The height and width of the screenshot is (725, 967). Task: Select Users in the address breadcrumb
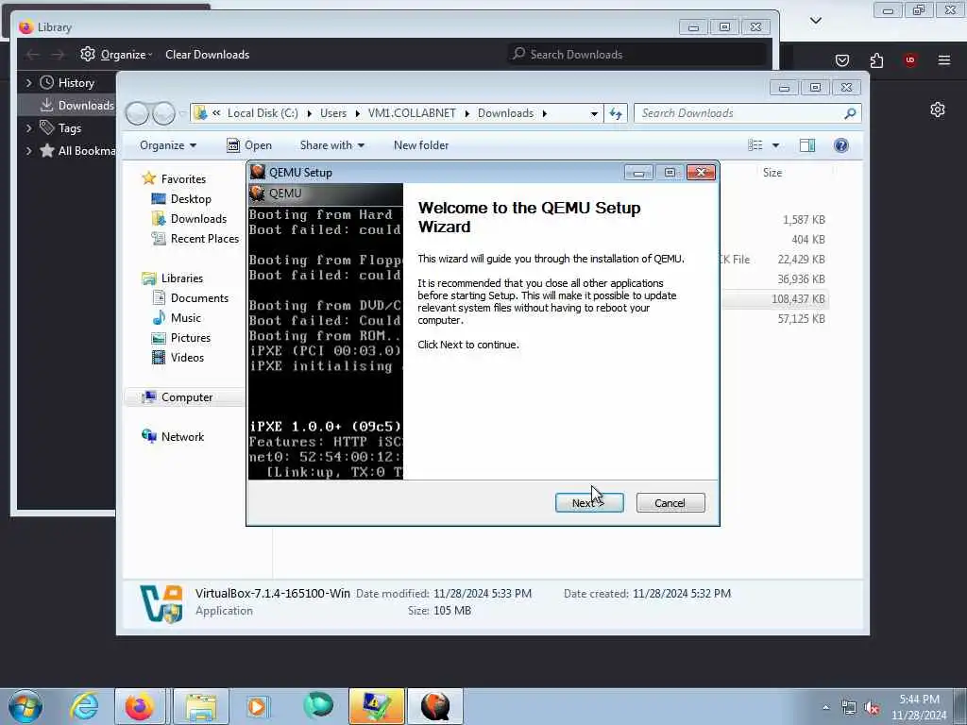point(333,113)
